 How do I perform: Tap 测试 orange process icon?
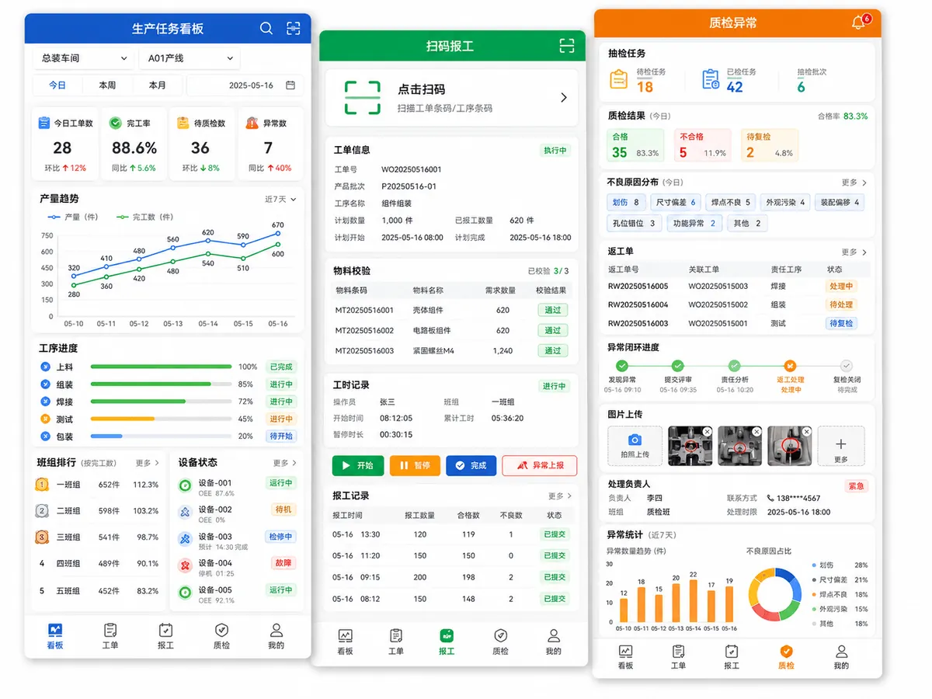pyautogui.click(x=44, y=419)
